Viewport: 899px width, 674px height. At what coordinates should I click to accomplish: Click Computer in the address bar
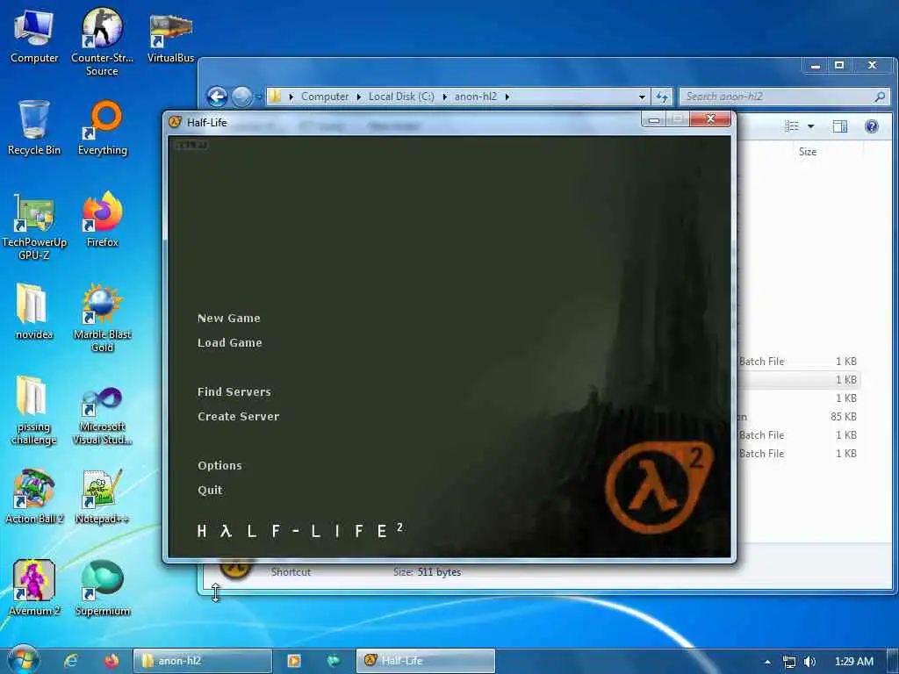pyautogui.click(x=325, y=97)
